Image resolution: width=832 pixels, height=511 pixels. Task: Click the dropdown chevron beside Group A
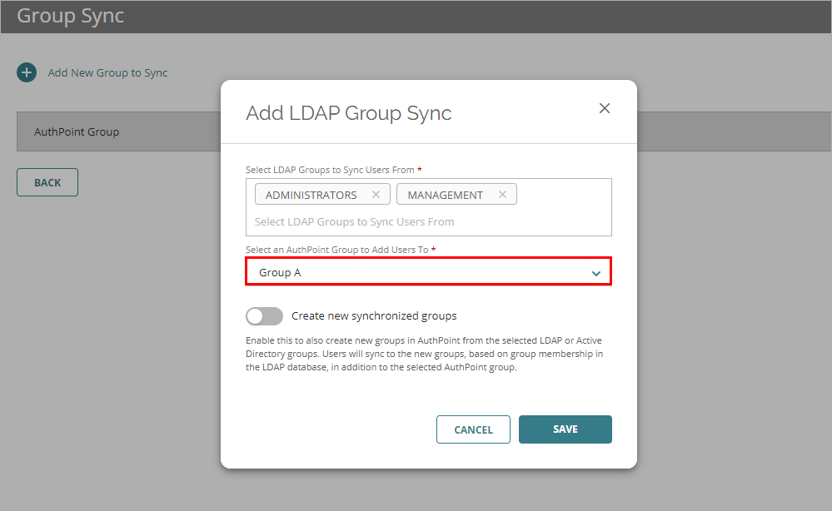[x=595, y=272]
